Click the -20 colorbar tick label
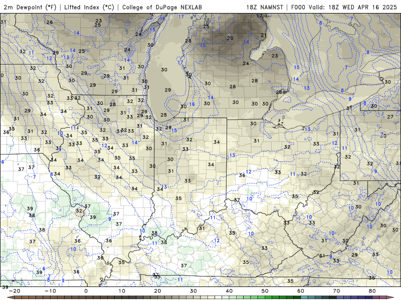Image resolution: width=401 pixels, height=300 pixels. pyautogui.click(x=15, y=291)
